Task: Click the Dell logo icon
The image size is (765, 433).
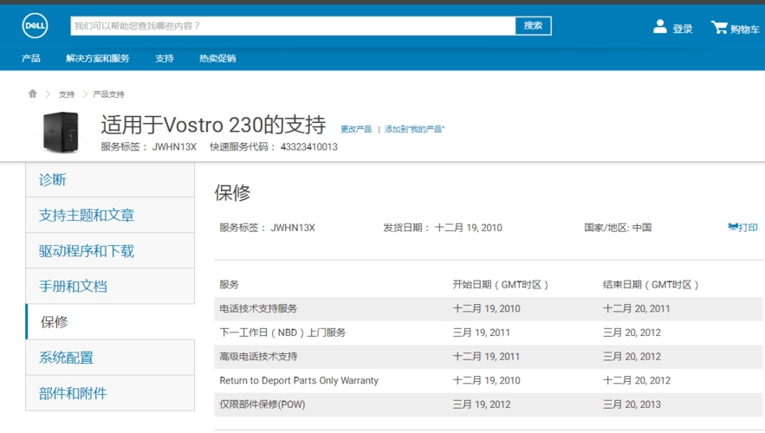Action: pyautogui.click(x=35, y=26)
